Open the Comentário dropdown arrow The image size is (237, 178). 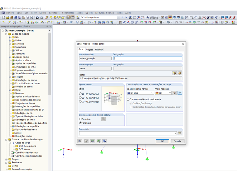coord(175,133)
